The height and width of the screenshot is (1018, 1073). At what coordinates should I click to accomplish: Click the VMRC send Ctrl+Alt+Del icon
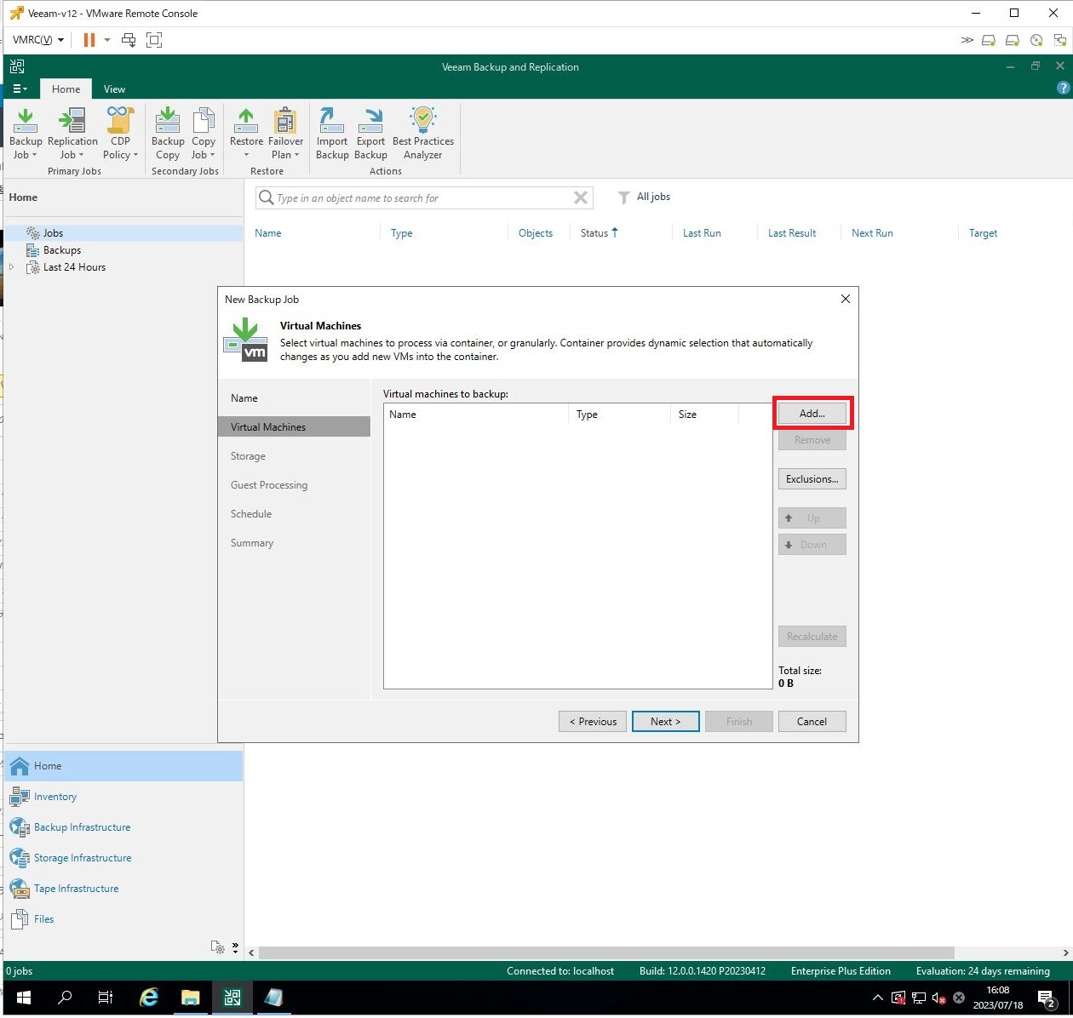129,40
